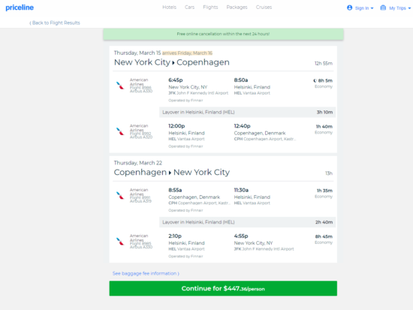Click American Airlines logo on JFK to Helsinki flight
This screenshot has height=310, width=413.
click(120, 86)
